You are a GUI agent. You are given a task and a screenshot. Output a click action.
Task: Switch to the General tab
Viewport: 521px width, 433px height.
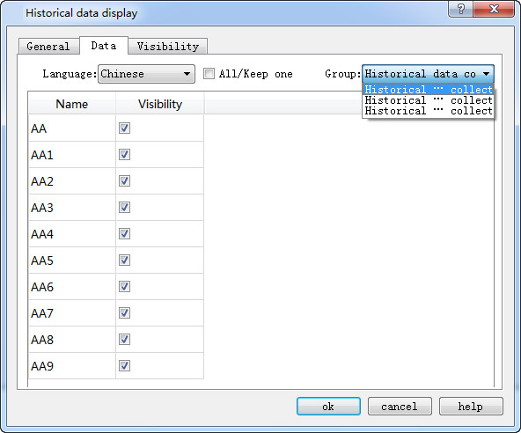pos(48,46)
